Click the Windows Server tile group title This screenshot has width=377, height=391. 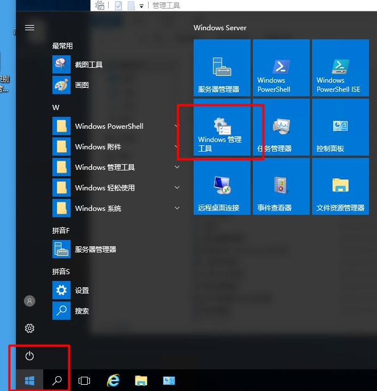pos(220,28)
